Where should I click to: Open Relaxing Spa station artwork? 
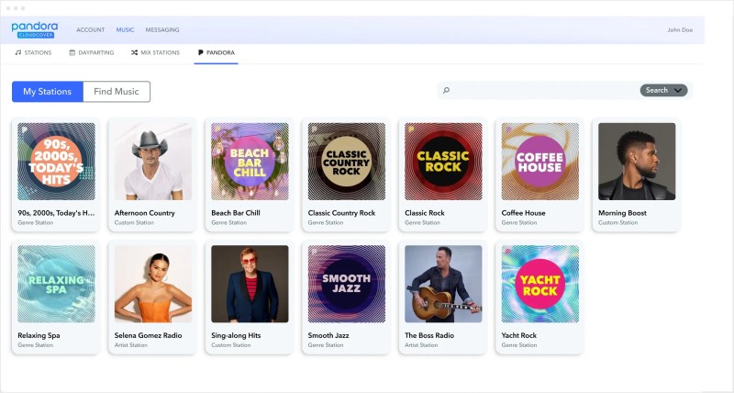(x=56, y=284)
